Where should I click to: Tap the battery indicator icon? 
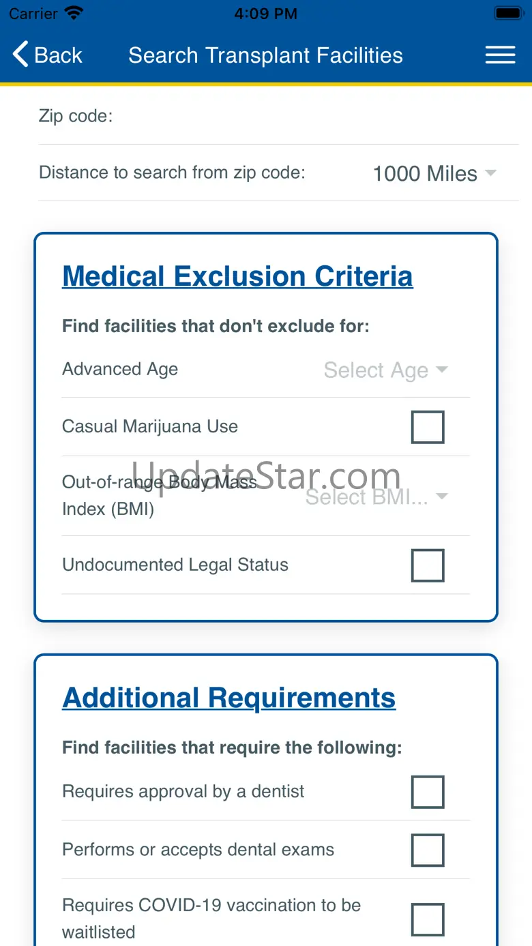[508, 13]
